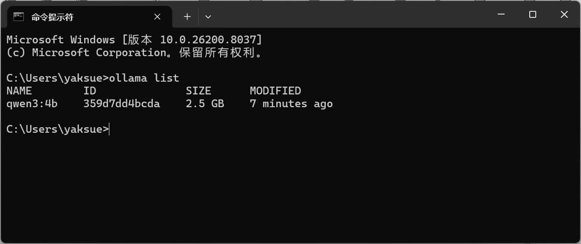
Task: Close the terminal window
Action: point(564,14)
